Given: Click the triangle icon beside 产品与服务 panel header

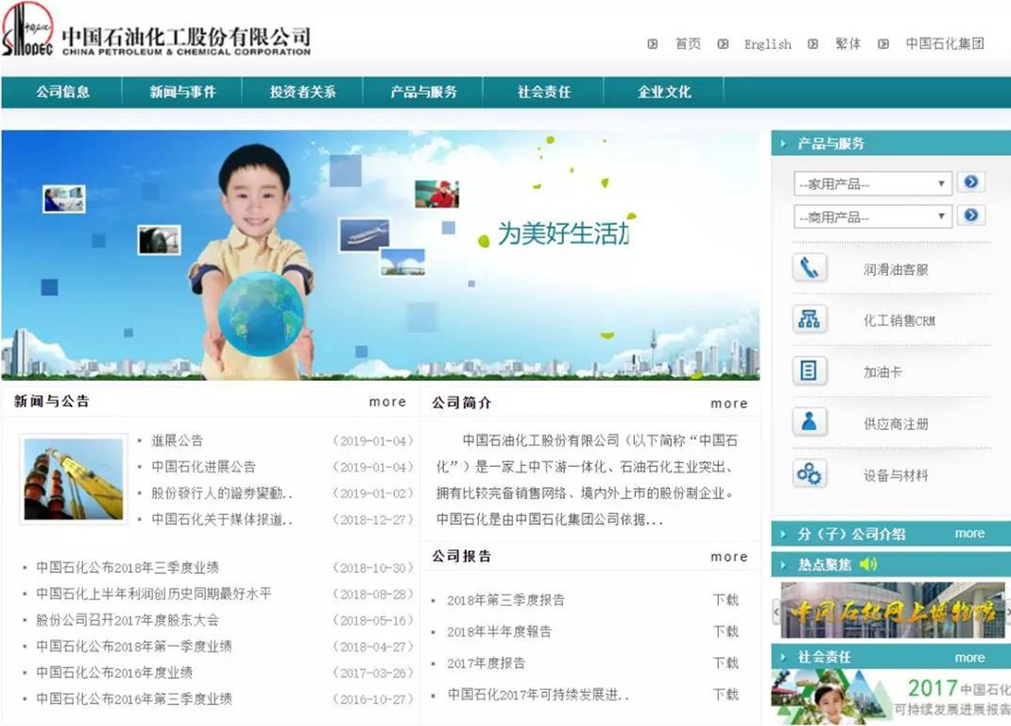Looking at the screenshot, I should 783,144.
